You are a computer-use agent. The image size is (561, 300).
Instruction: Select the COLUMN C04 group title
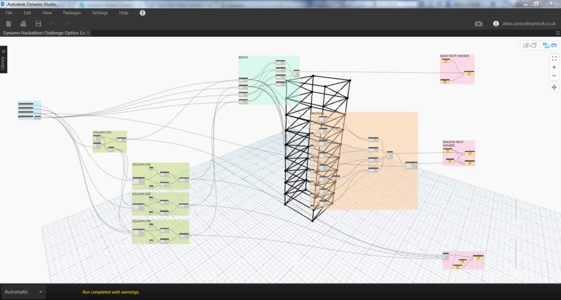click(141, 221)
